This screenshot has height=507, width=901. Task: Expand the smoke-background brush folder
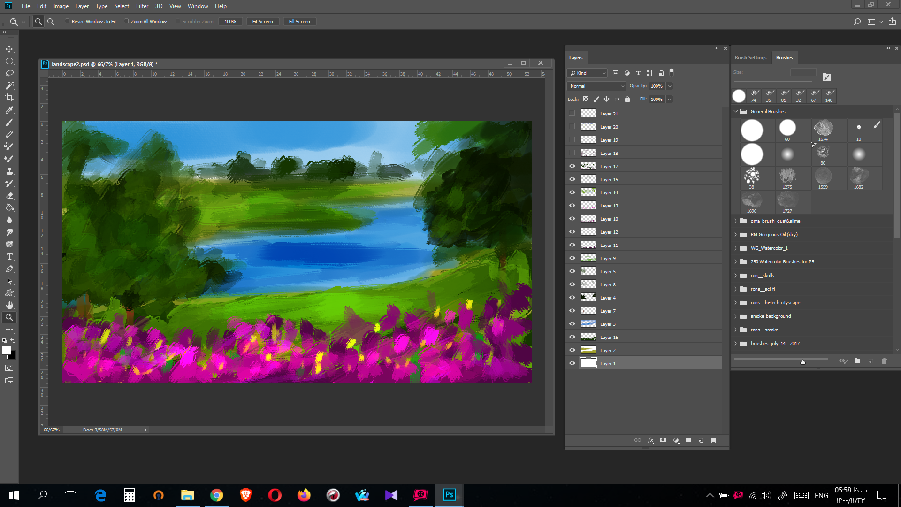coord(736,316)
